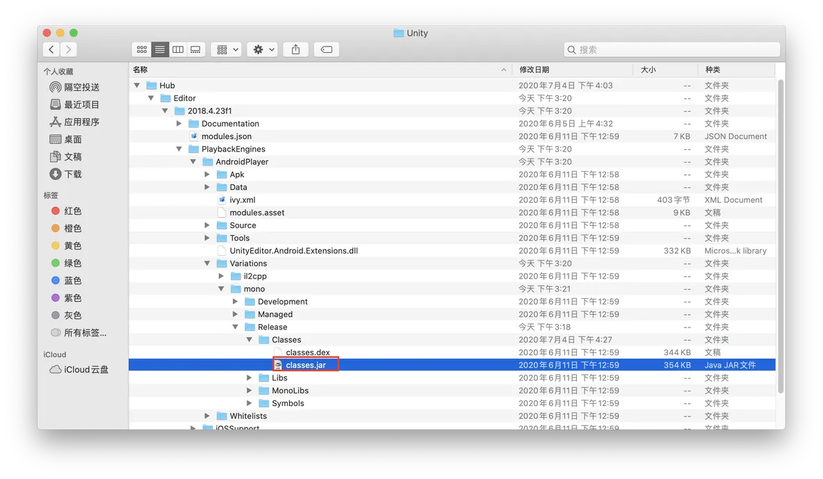
Task: Expand the Data folder
Action: tap(207, 187)
